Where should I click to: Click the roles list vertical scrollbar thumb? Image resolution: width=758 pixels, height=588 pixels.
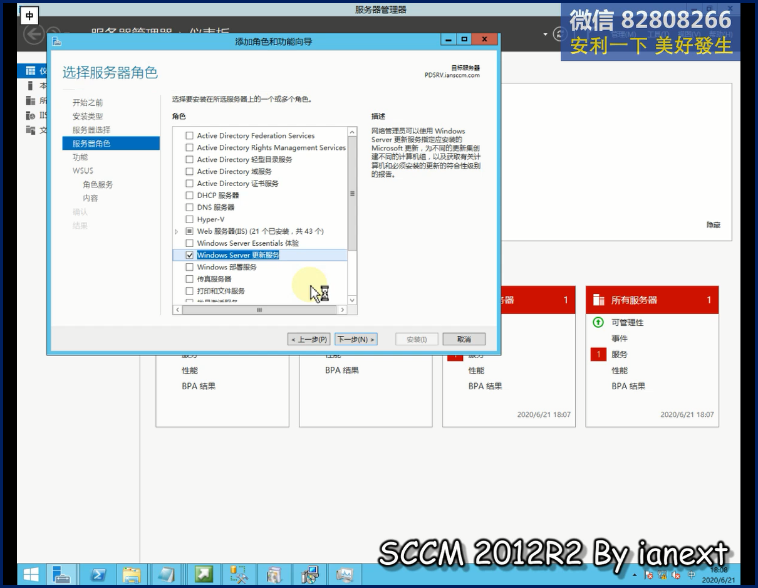point(352,194)
